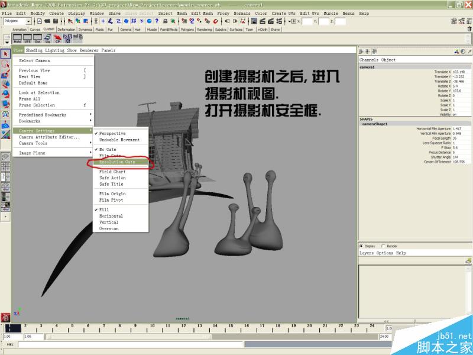Click the Lock selection padlock icon
This screenshot has width=473, height=355.
click(x=166, y=21)
